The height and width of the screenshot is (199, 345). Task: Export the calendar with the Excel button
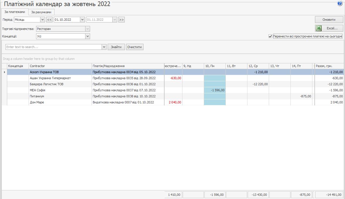point(329,28)
